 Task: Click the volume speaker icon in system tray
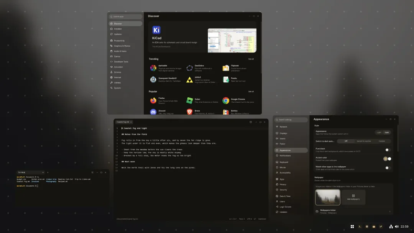(x=397, y=226)
